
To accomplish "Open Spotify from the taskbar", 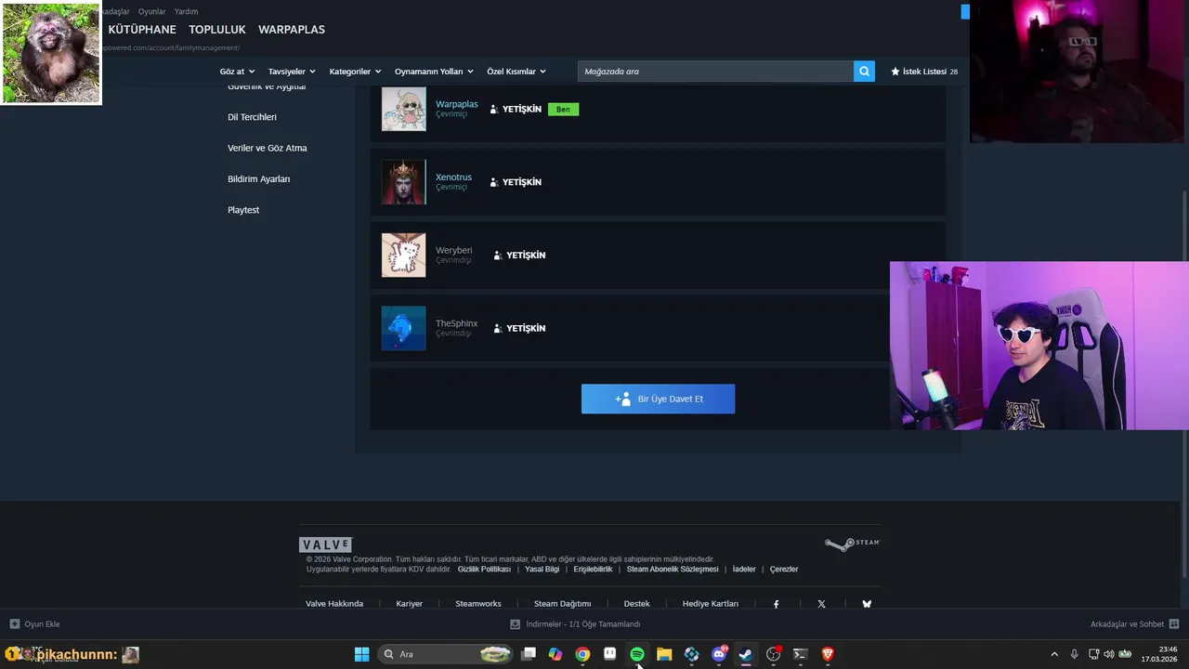I will 637,654.
